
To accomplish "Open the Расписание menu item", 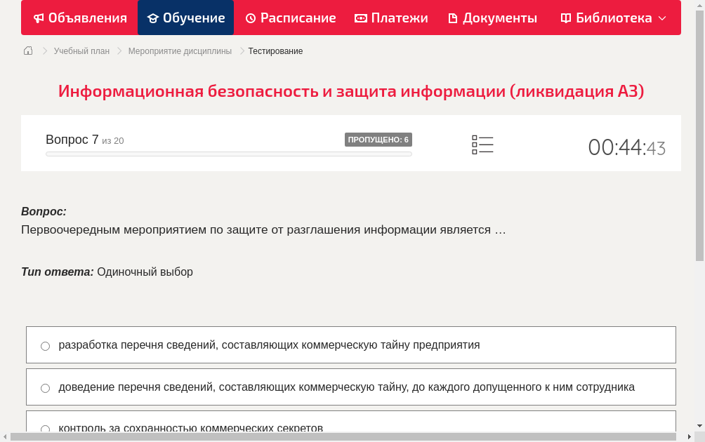I will point(290,18).
